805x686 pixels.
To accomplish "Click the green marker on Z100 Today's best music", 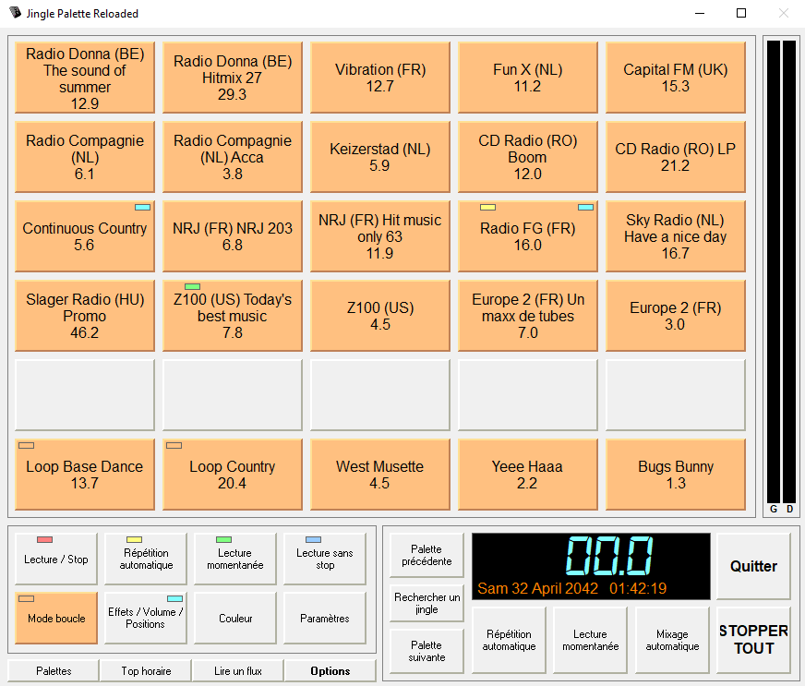I will click(192, 286).
